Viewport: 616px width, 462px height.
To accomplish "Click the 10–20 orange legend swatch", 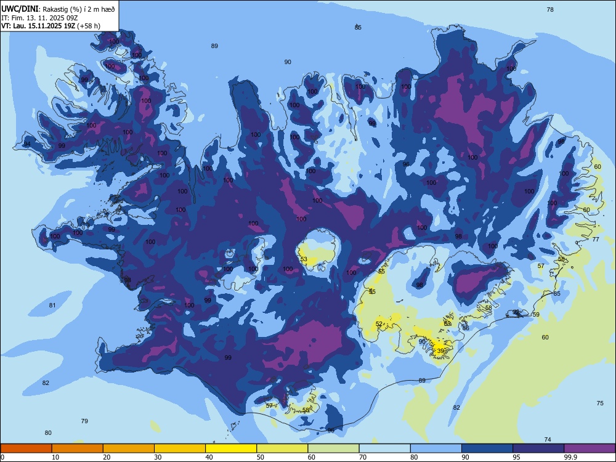I will tap(78, 448).
